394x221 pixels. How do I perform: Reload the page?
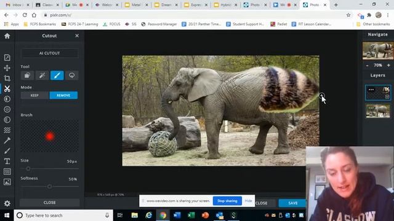click(25, 15)
